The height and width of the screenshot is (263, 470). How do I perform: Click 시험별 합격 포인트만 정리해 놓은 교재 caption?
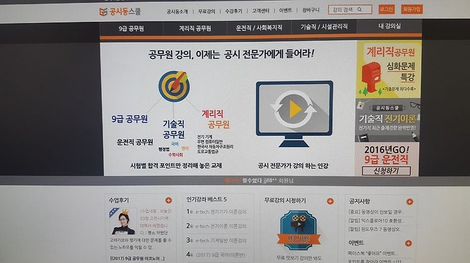pyautogui.click(x=176, y=165)
